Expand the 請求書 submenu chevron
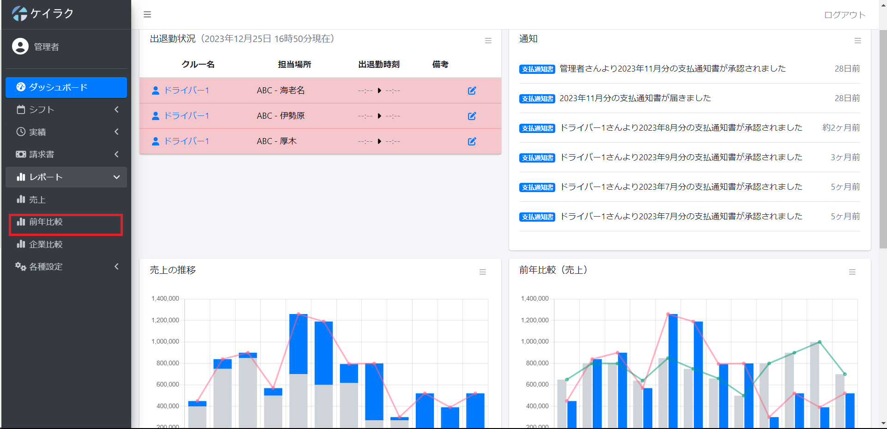Screen dimensions: 887x429 click(116, 154)
